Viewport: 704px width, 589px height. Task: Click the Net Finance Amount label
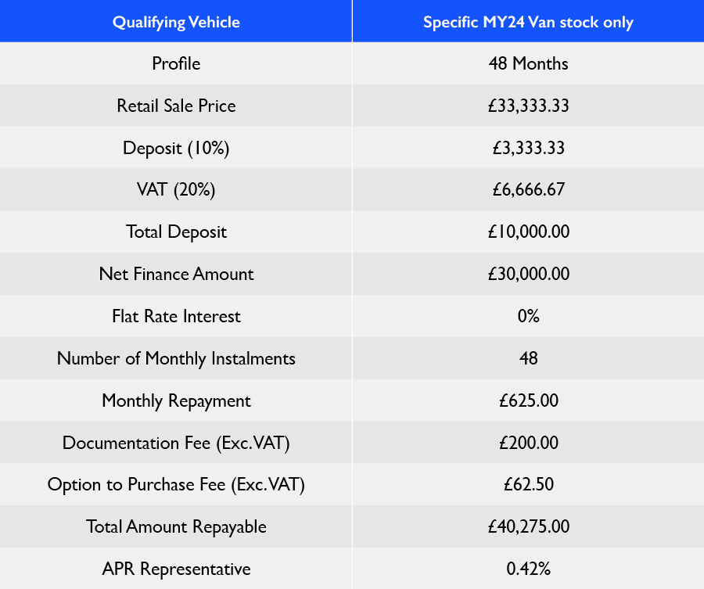[176, 275]
